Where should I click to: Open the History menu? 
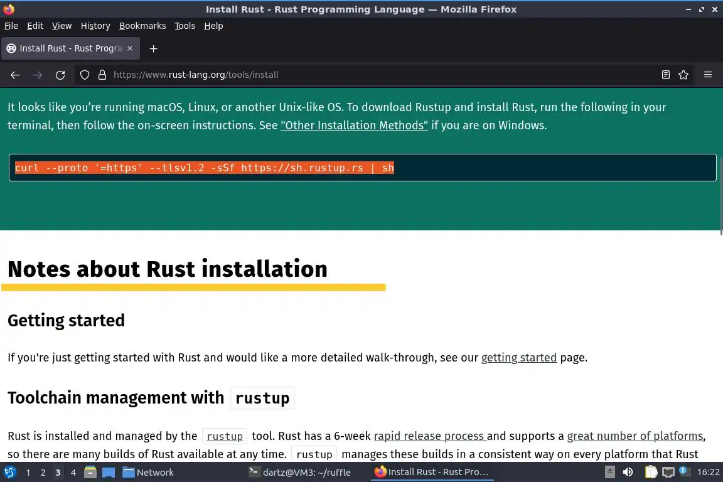tap(95, 26)
